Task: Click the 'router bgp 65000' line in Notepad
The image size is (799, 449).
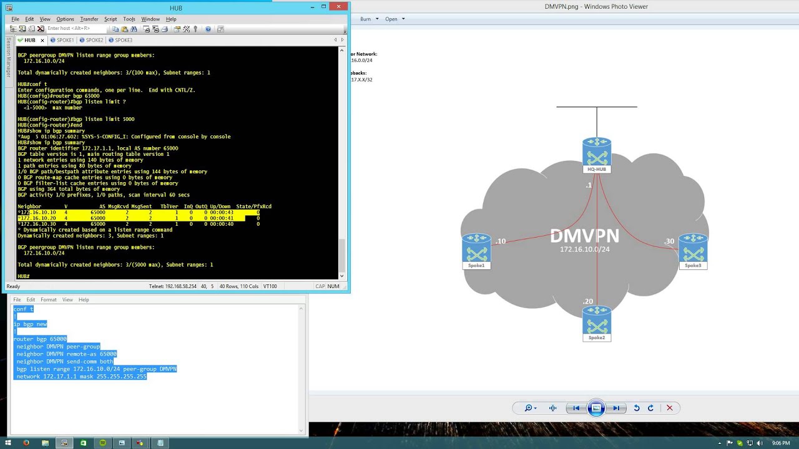Action: point(40,339)
